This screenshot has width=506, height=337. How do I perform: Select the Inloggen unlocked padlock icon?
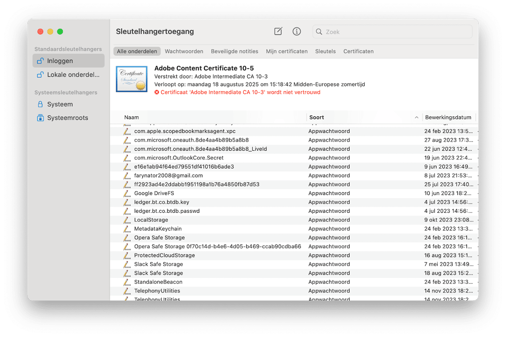(x=40, y=61)
